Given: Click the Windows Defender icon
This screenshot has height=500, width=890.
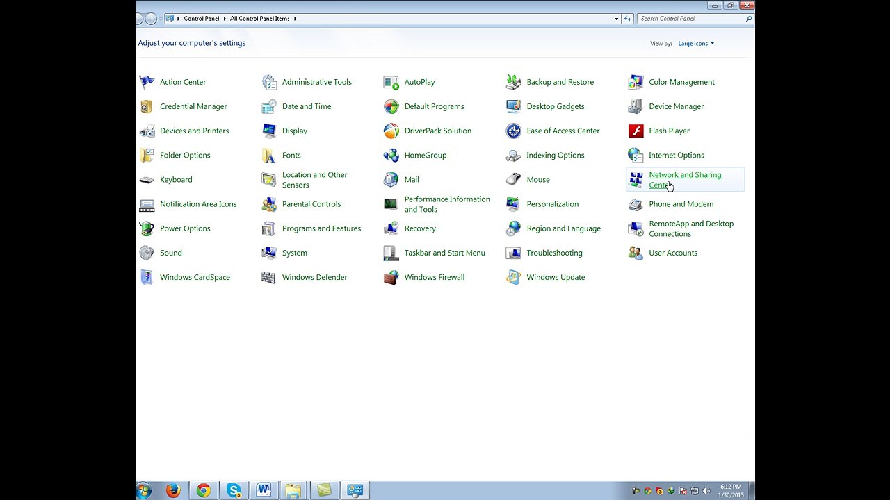Looking at the screenshot, I should [269, 277].
